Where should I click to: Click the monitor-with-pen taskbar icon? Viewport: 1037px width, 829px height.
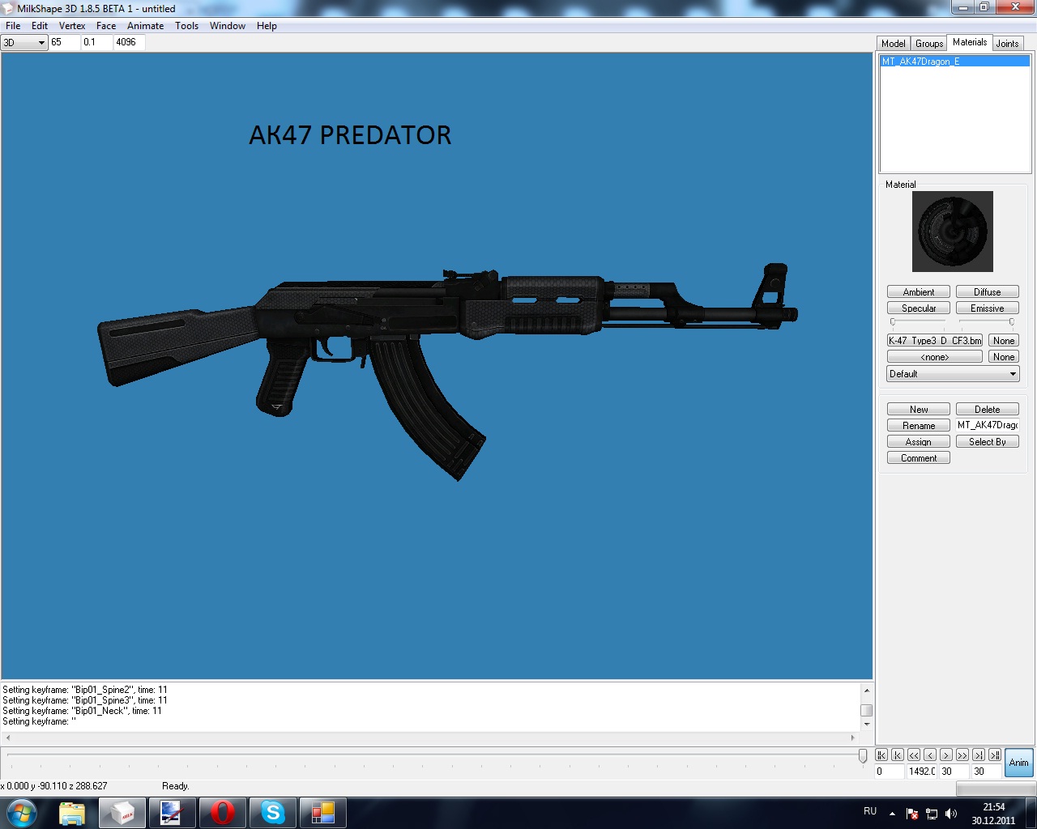[173, 813]
